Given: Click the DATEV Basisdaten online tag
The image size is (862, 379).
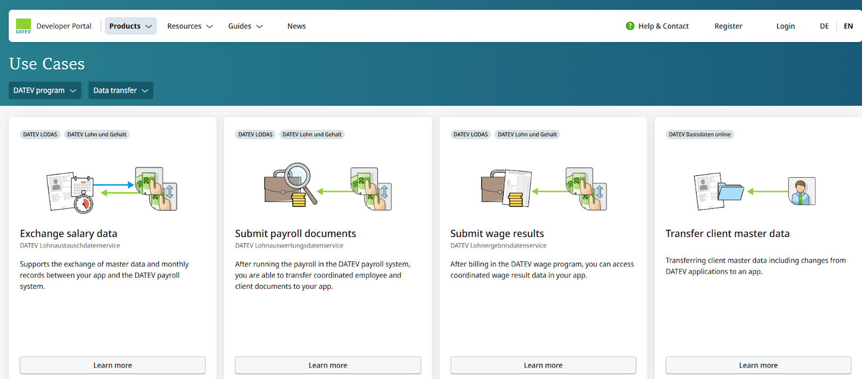Looking at the screenshot, I should click(x=700, y=134).
